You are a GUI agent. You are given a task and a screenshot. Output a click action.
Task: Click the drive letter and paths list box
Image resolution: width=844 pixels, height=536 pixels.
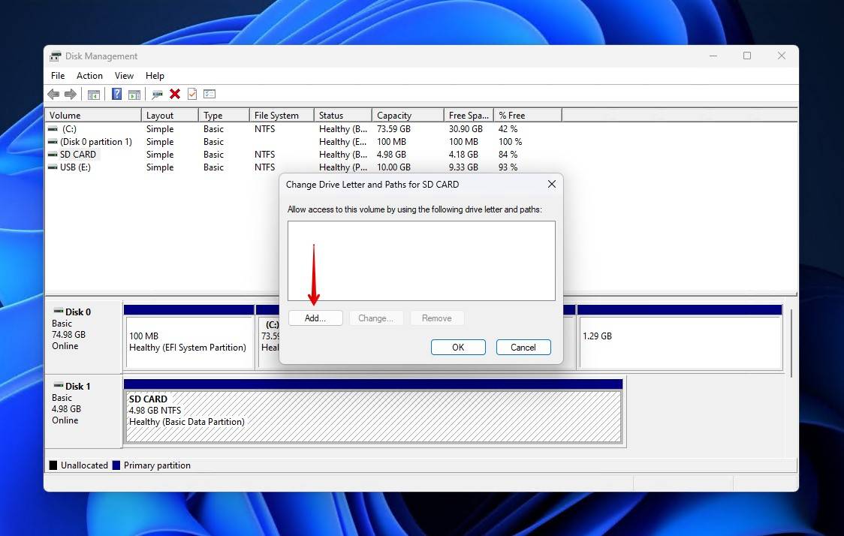[421, 260]
